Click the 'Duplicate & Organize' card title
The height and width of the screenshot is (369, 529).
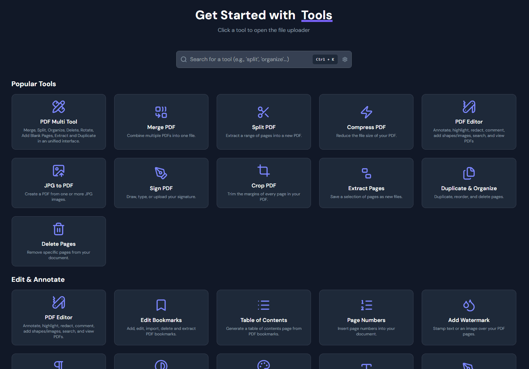[469, 188]
